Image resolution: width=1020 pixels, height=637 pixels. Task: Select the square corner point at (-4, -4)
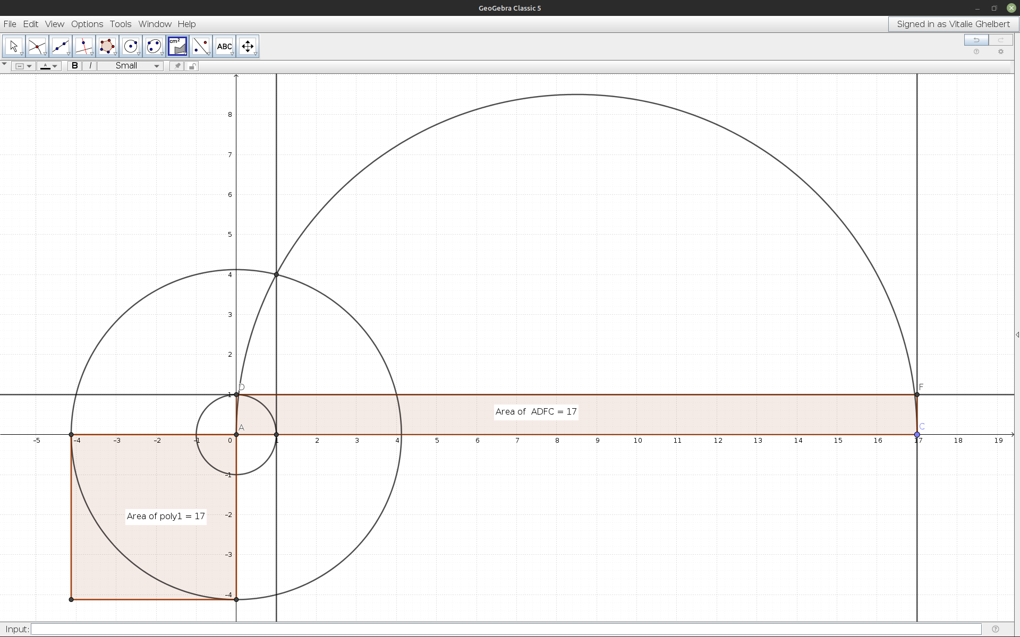click(71, 599)
